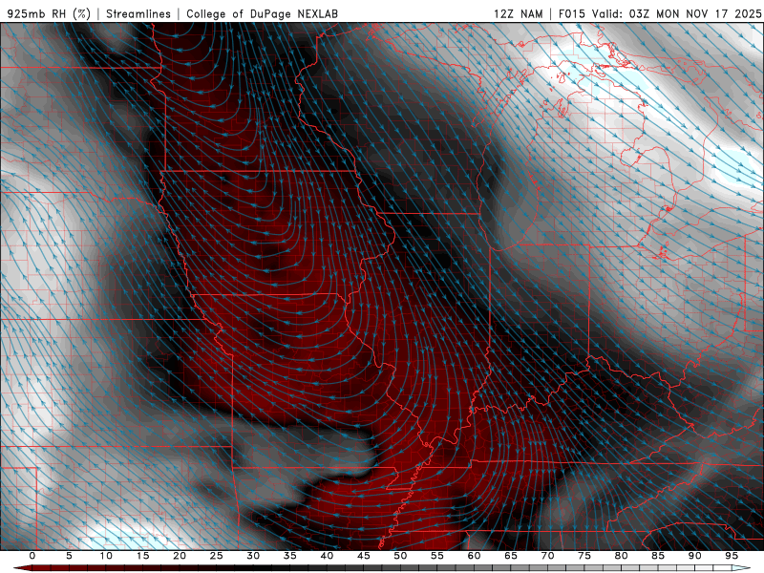This screenshot has width=764, height=573.
Task: Click the "90" colorbar tick label
Action: point(694,556)
